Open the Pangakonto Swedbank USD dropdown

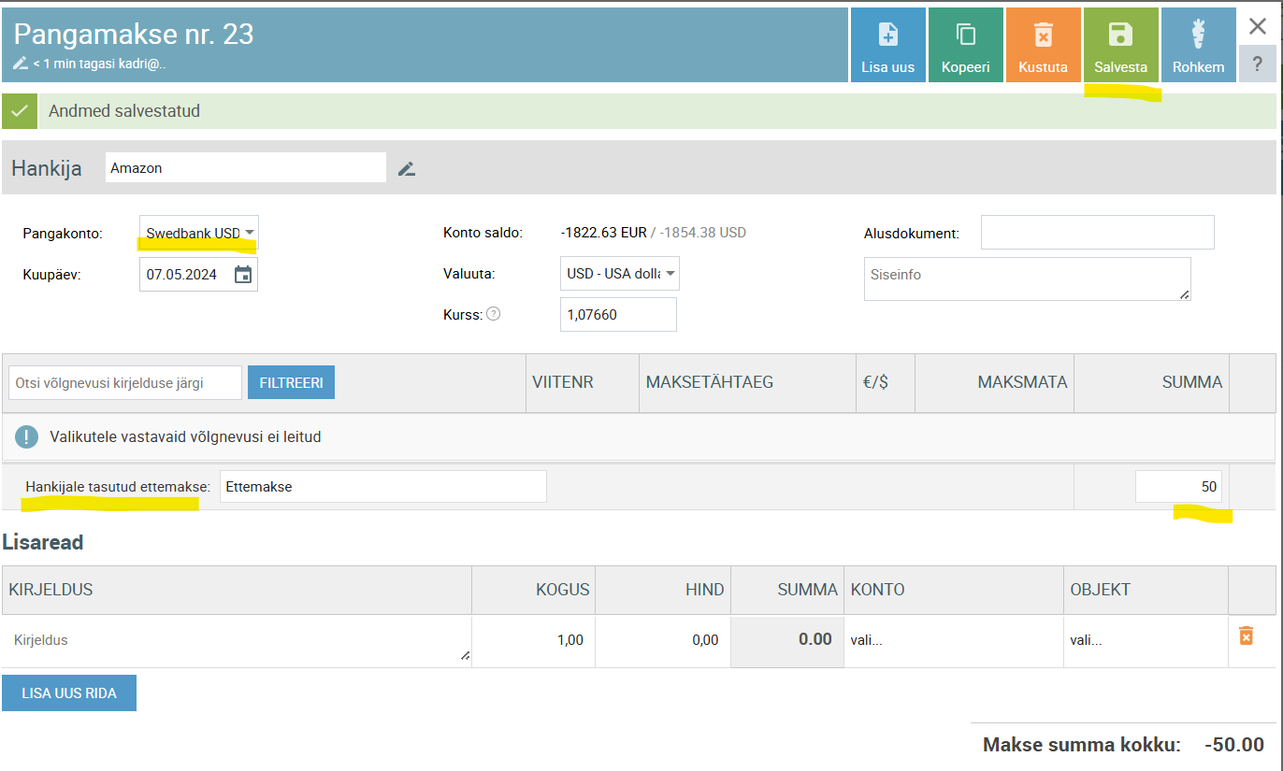pyautogui.click(x=198, y=233)
